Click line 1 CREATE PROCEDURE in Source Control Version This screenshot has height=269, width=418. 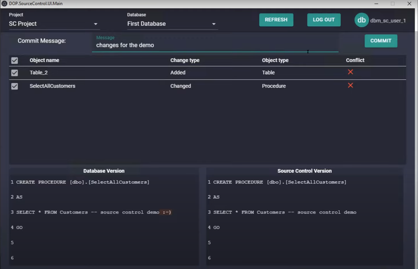[280, 182]
